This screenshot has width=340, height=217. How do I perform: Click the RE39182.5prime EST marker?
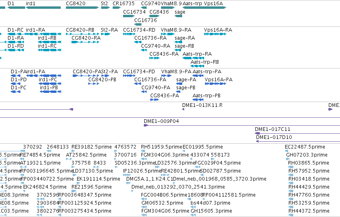click(x=73, y=151)
